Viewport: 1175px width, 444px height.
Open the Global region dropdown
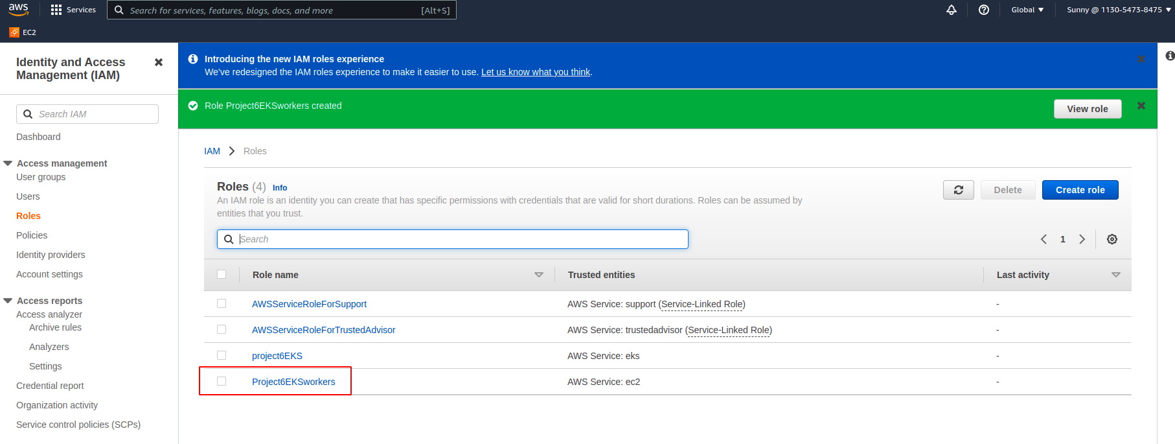[x=1027, y=10]
